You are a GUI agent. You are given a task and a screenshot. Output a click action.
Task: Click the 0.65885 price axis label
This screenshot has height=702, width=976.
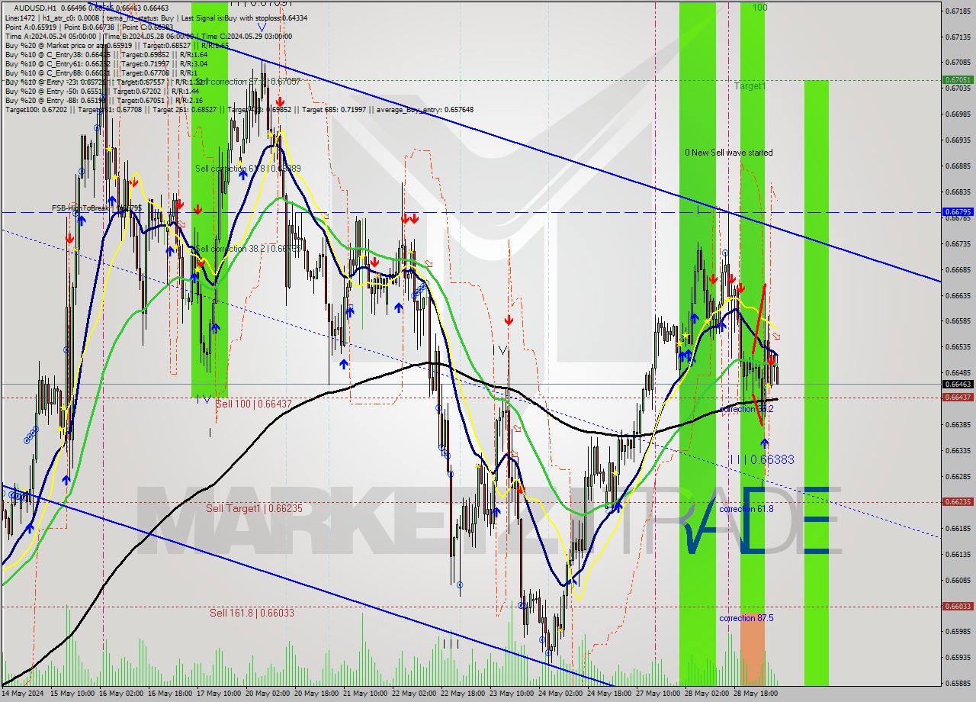point(958,683)
